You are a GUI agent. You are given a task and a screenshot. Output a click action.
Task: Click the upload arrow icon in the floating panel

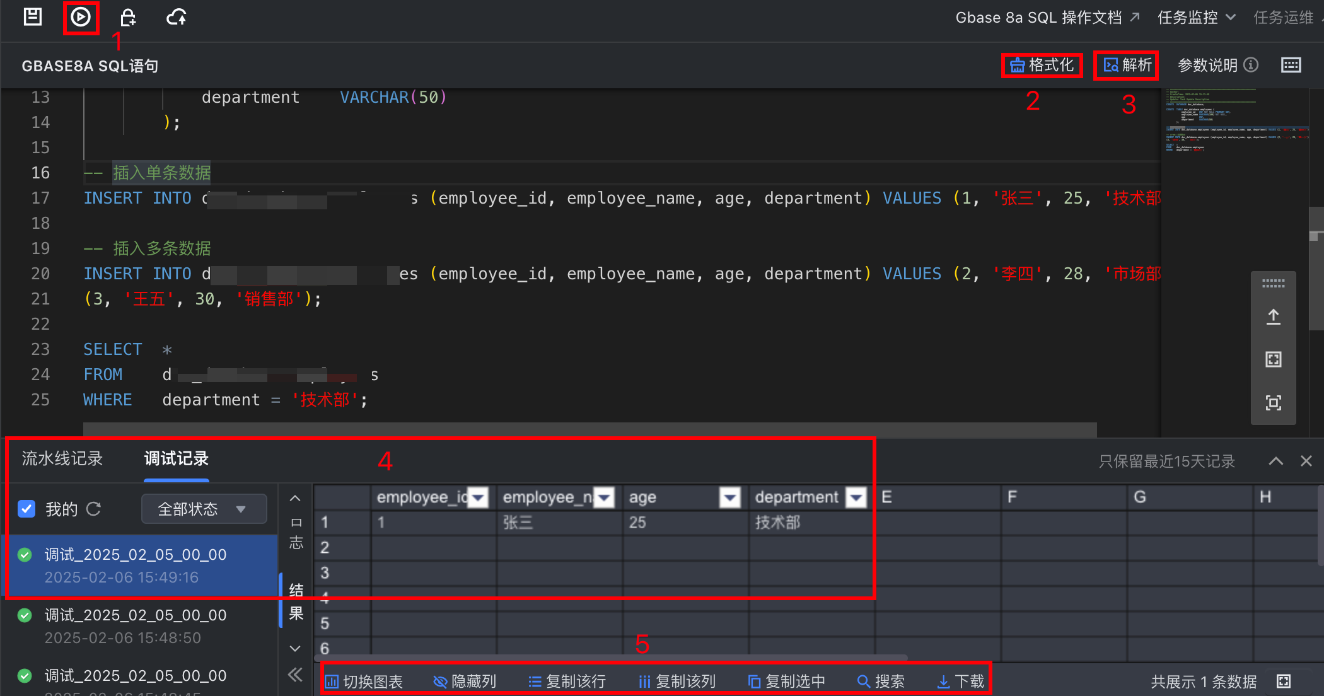[x=1273, y=316]
